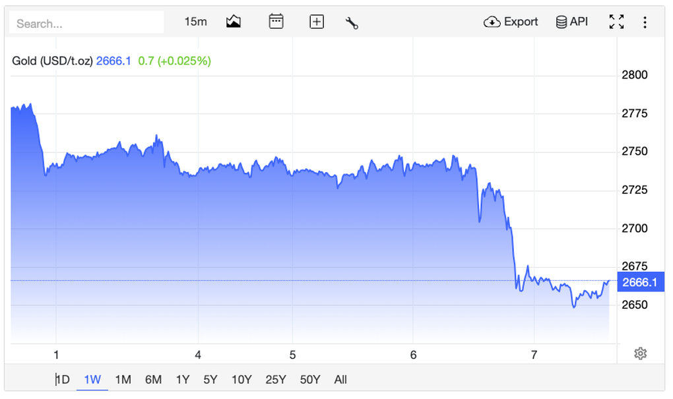Open the calendar date range picker
Viewport: 673px width, 399px height.
[x=276, y=22]
